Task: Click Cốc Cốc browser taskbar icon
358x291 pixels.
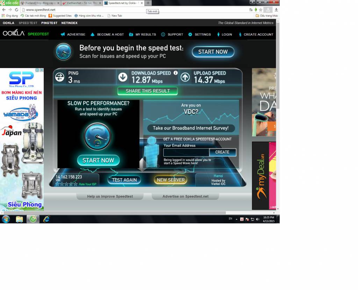Action: pos(33,219)
